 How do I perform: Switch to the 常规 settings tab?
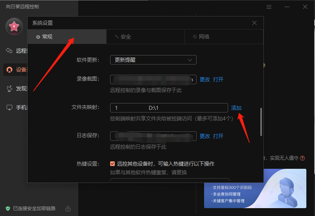click(67, 37)
